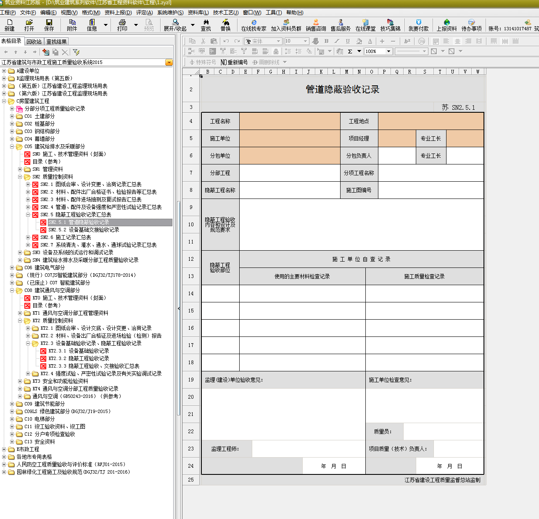Switch to the 回收站 tab
The image size is (539, 519).
point(34,41)
